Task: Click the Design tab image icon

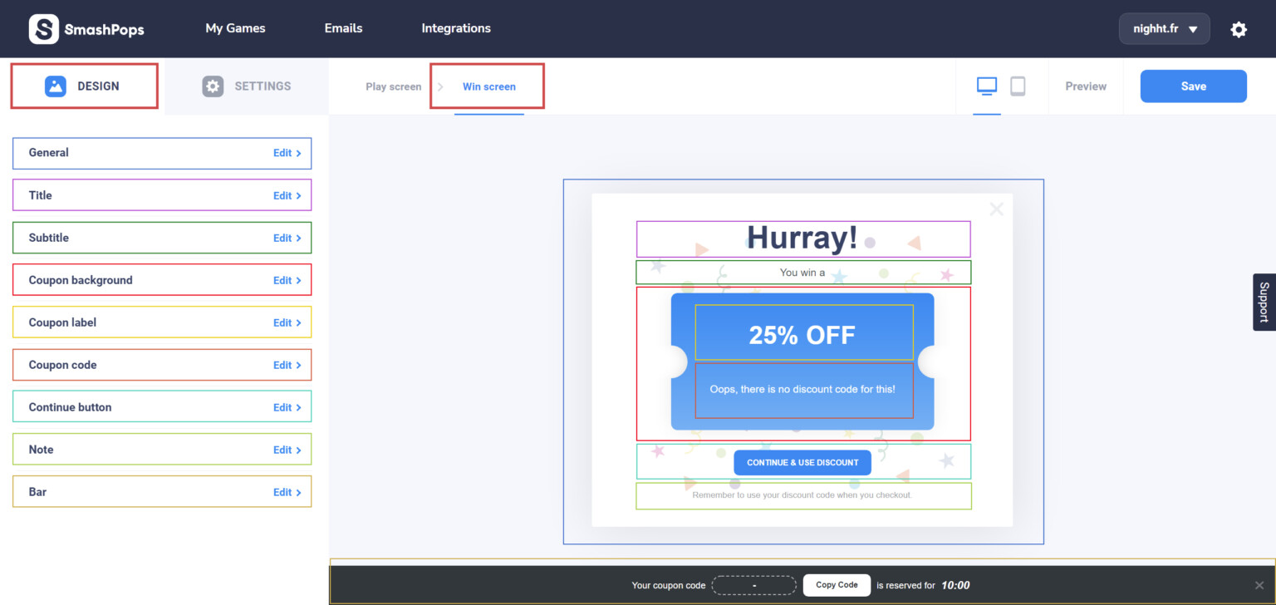Action: point(56,86)
